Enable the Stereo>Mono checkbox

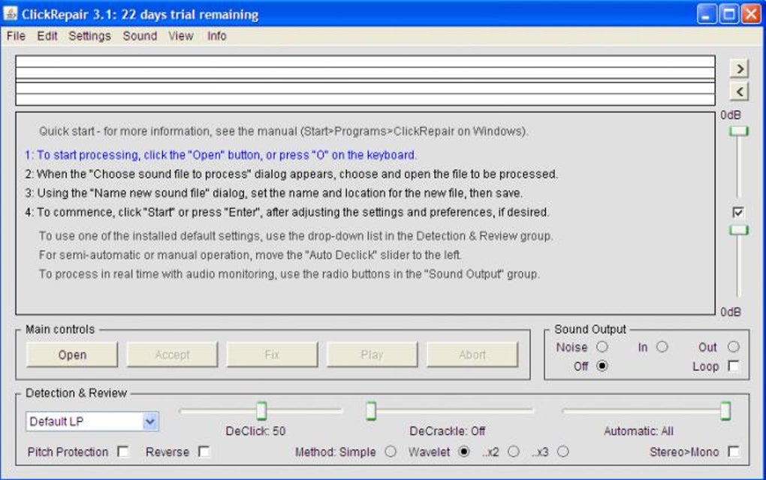pos(733,452)
